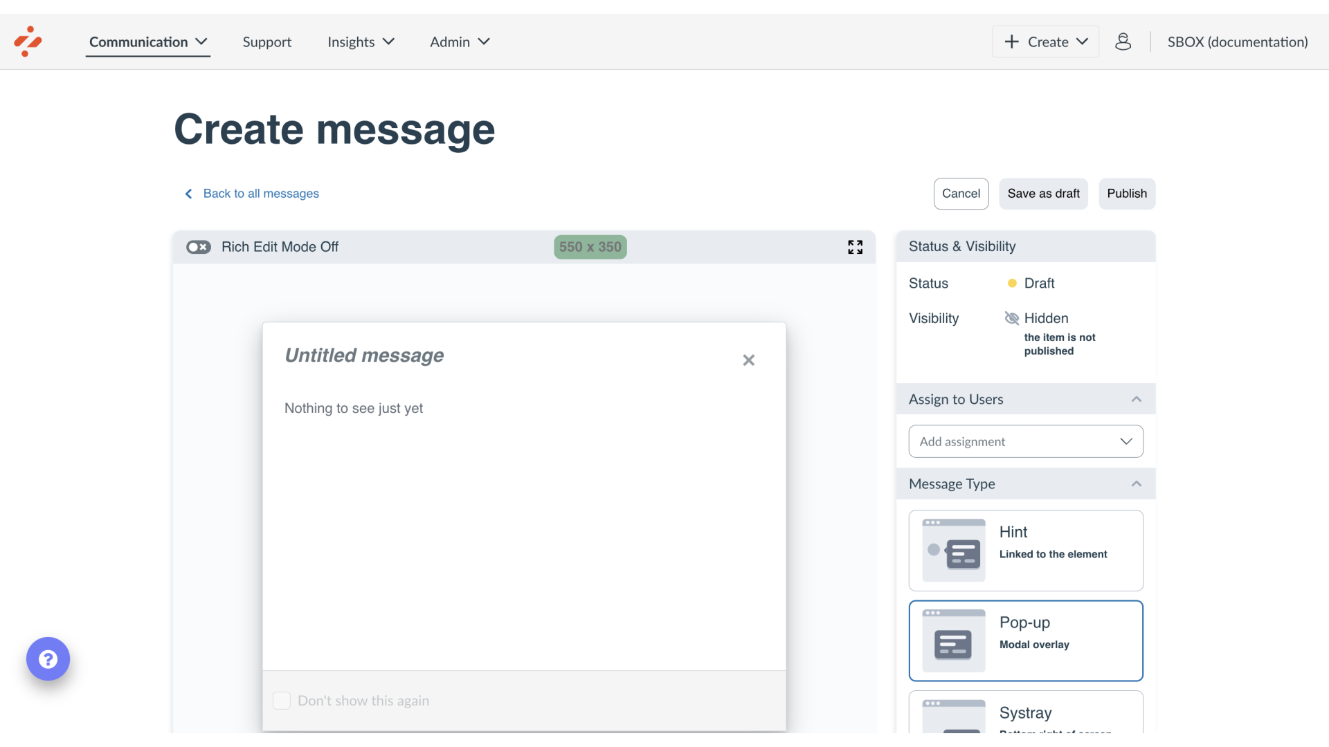1329x747 pixels.
Task: Click the Cancel button
Action: point(961,194)
